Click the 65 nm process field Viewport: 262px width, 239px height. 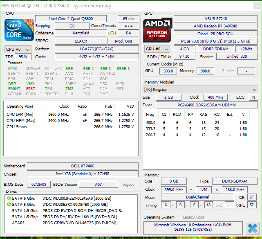click(x=128, y=18)
